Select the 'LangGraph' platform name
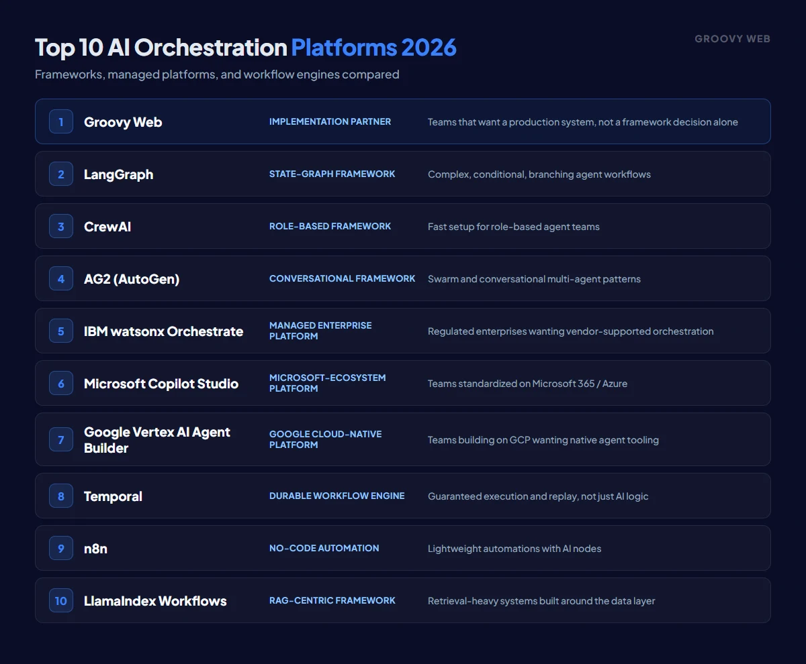Image resolution: width=806 pixels, height=664 pixels. (x=118, y=174)
